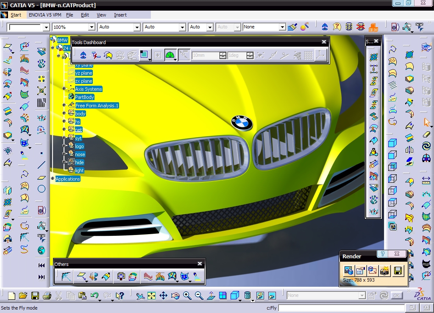Open the top None layer dropdown
This screenshot has height=313, width=434.
tap(282, 27)
